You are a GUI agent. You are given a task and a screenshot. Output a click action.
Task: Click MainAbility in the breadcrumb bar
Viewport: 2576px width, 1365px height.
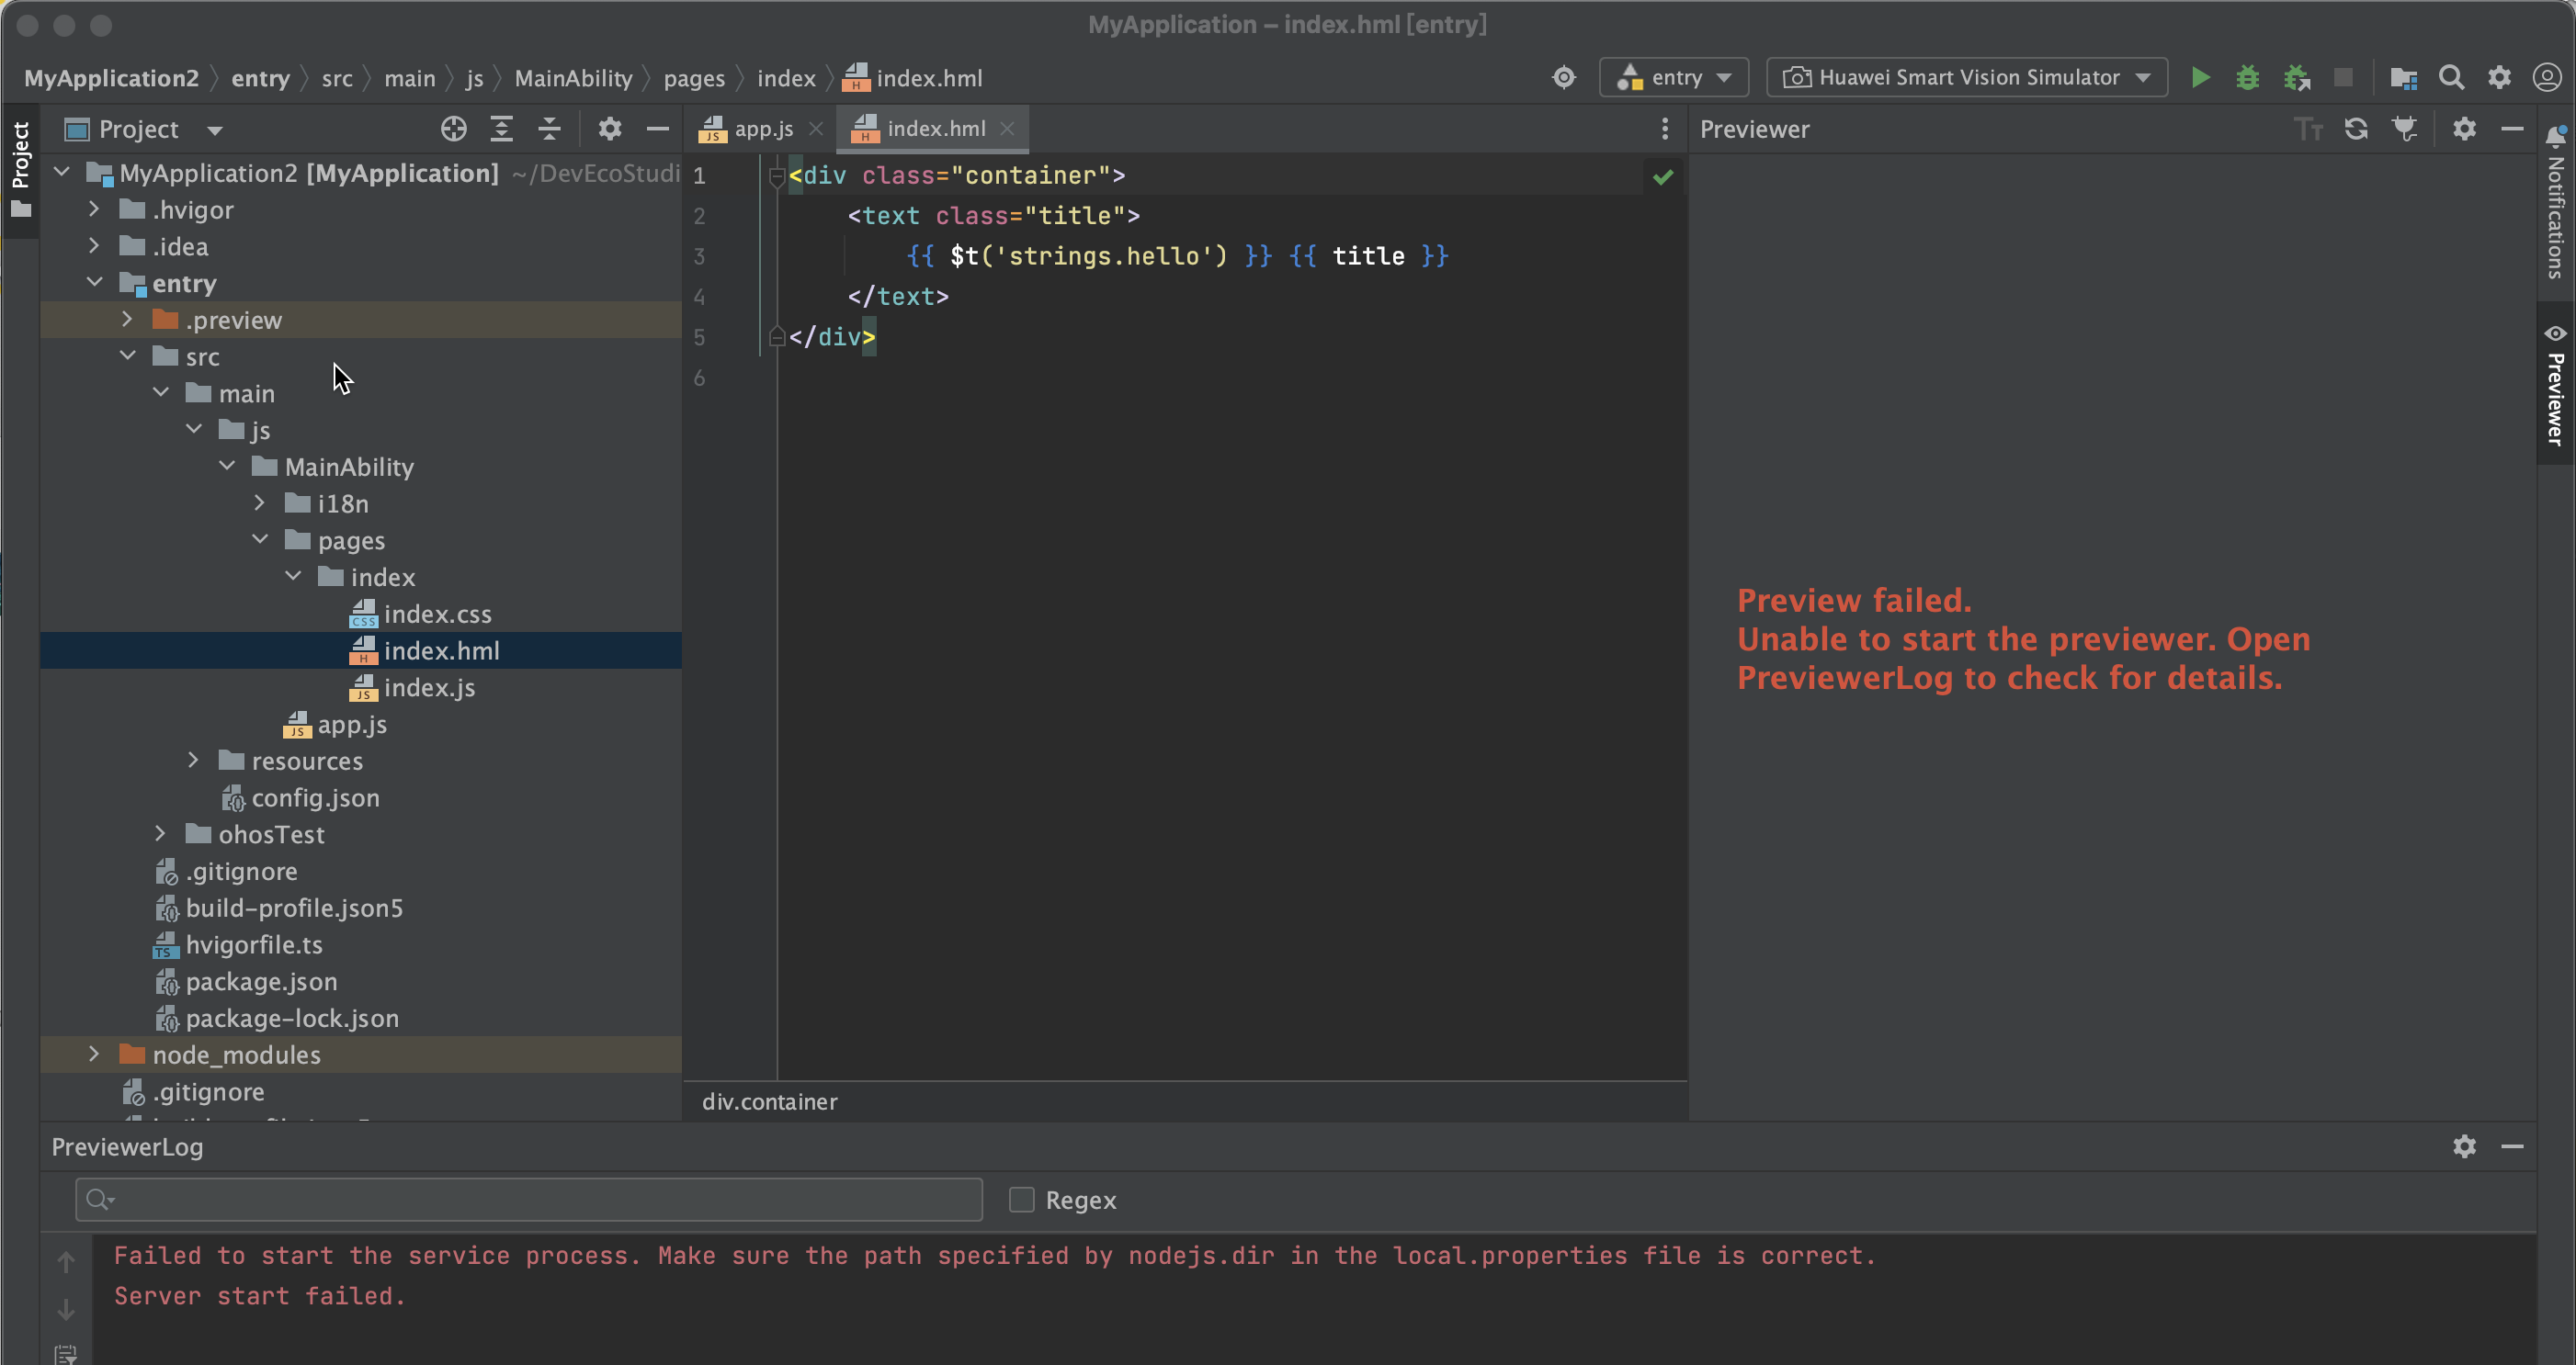(x=573, y=78)
